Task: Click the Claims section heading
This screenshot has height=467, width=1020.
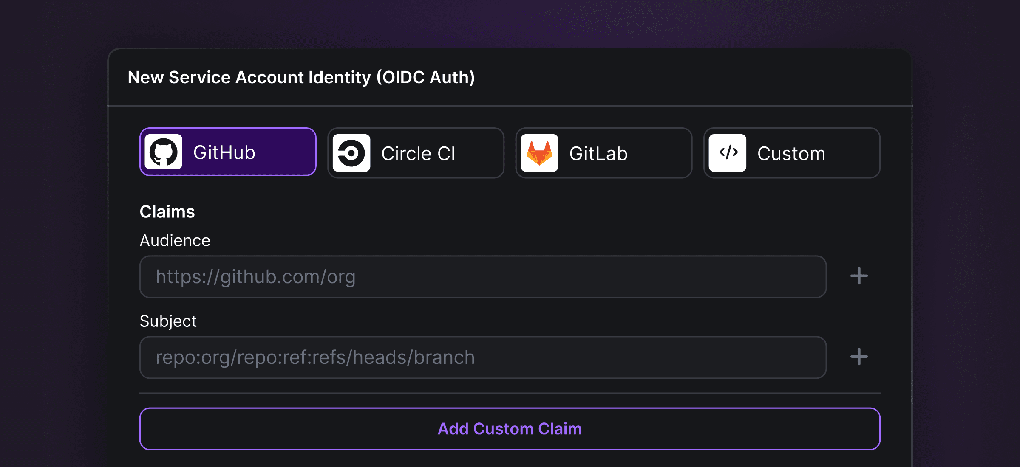Action: (167, 212)
